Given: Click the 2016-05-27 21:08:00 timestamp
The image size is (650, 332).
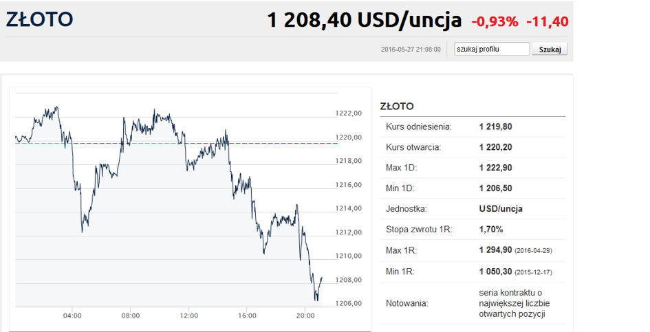Looking at the screenshot, I should (411, 49).
